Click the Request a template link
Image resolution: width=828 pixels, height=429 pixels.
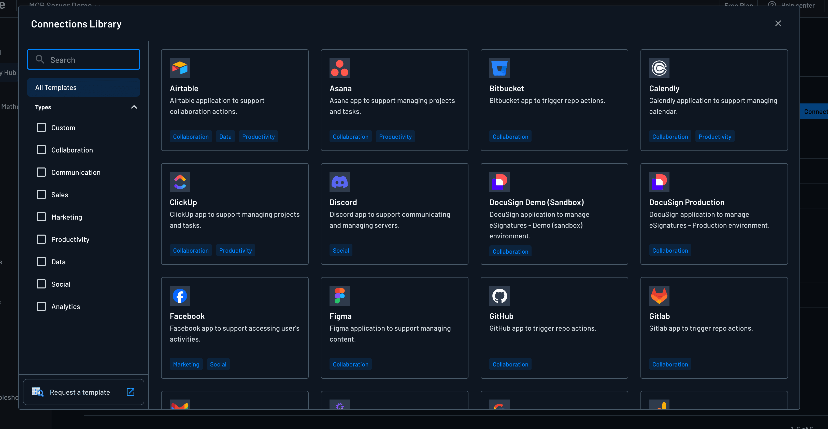(83, 392)
